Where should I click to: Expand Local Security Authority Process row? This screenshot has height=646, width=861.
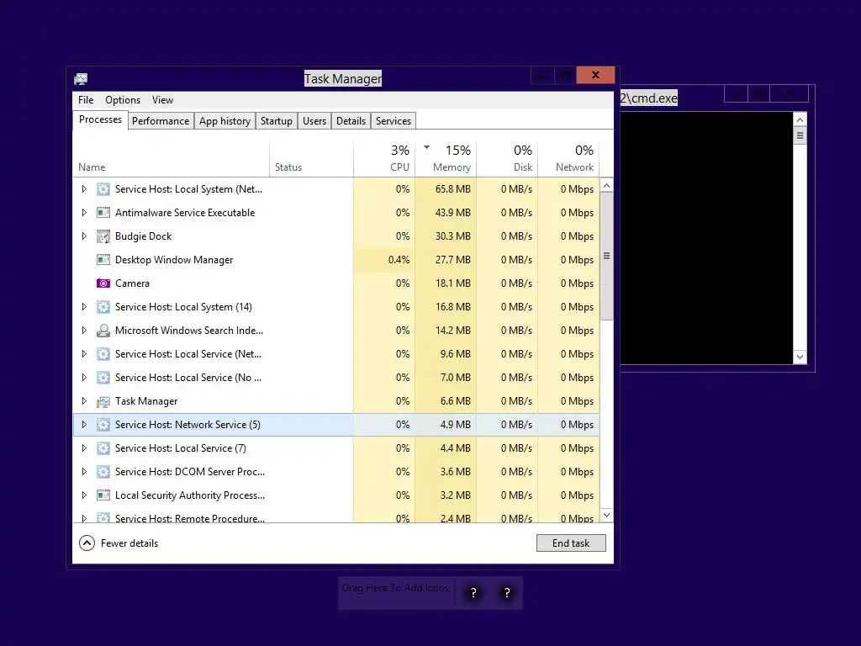(x=84, y=495)
